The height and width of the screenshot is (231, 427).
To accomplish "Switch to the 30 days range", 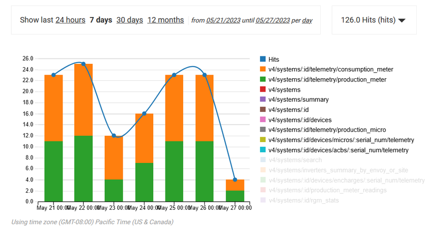I will click(x=130, y=20).
